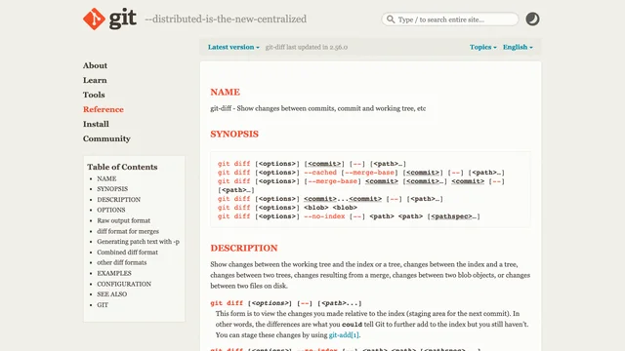Toggle dark mode with the moon icon
This screenshot has height=351, width=625.
click(532, 19)
